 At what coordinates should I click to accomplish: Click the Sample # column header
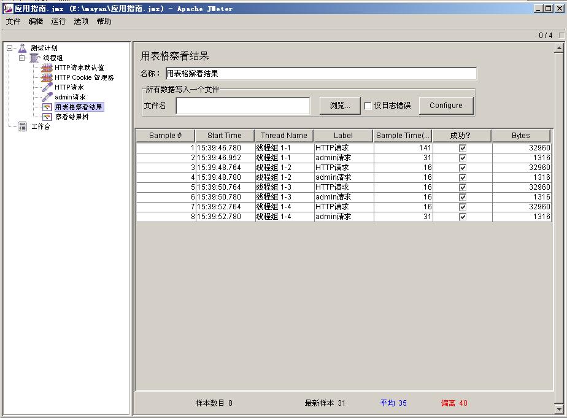pyautogui.click(x=165, y=136)
